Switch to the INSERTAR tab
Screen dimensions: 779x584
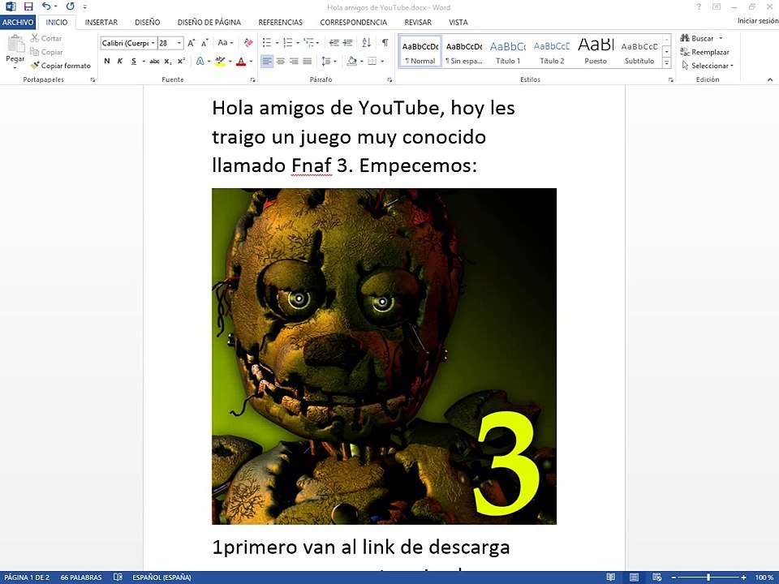[101, 23]
